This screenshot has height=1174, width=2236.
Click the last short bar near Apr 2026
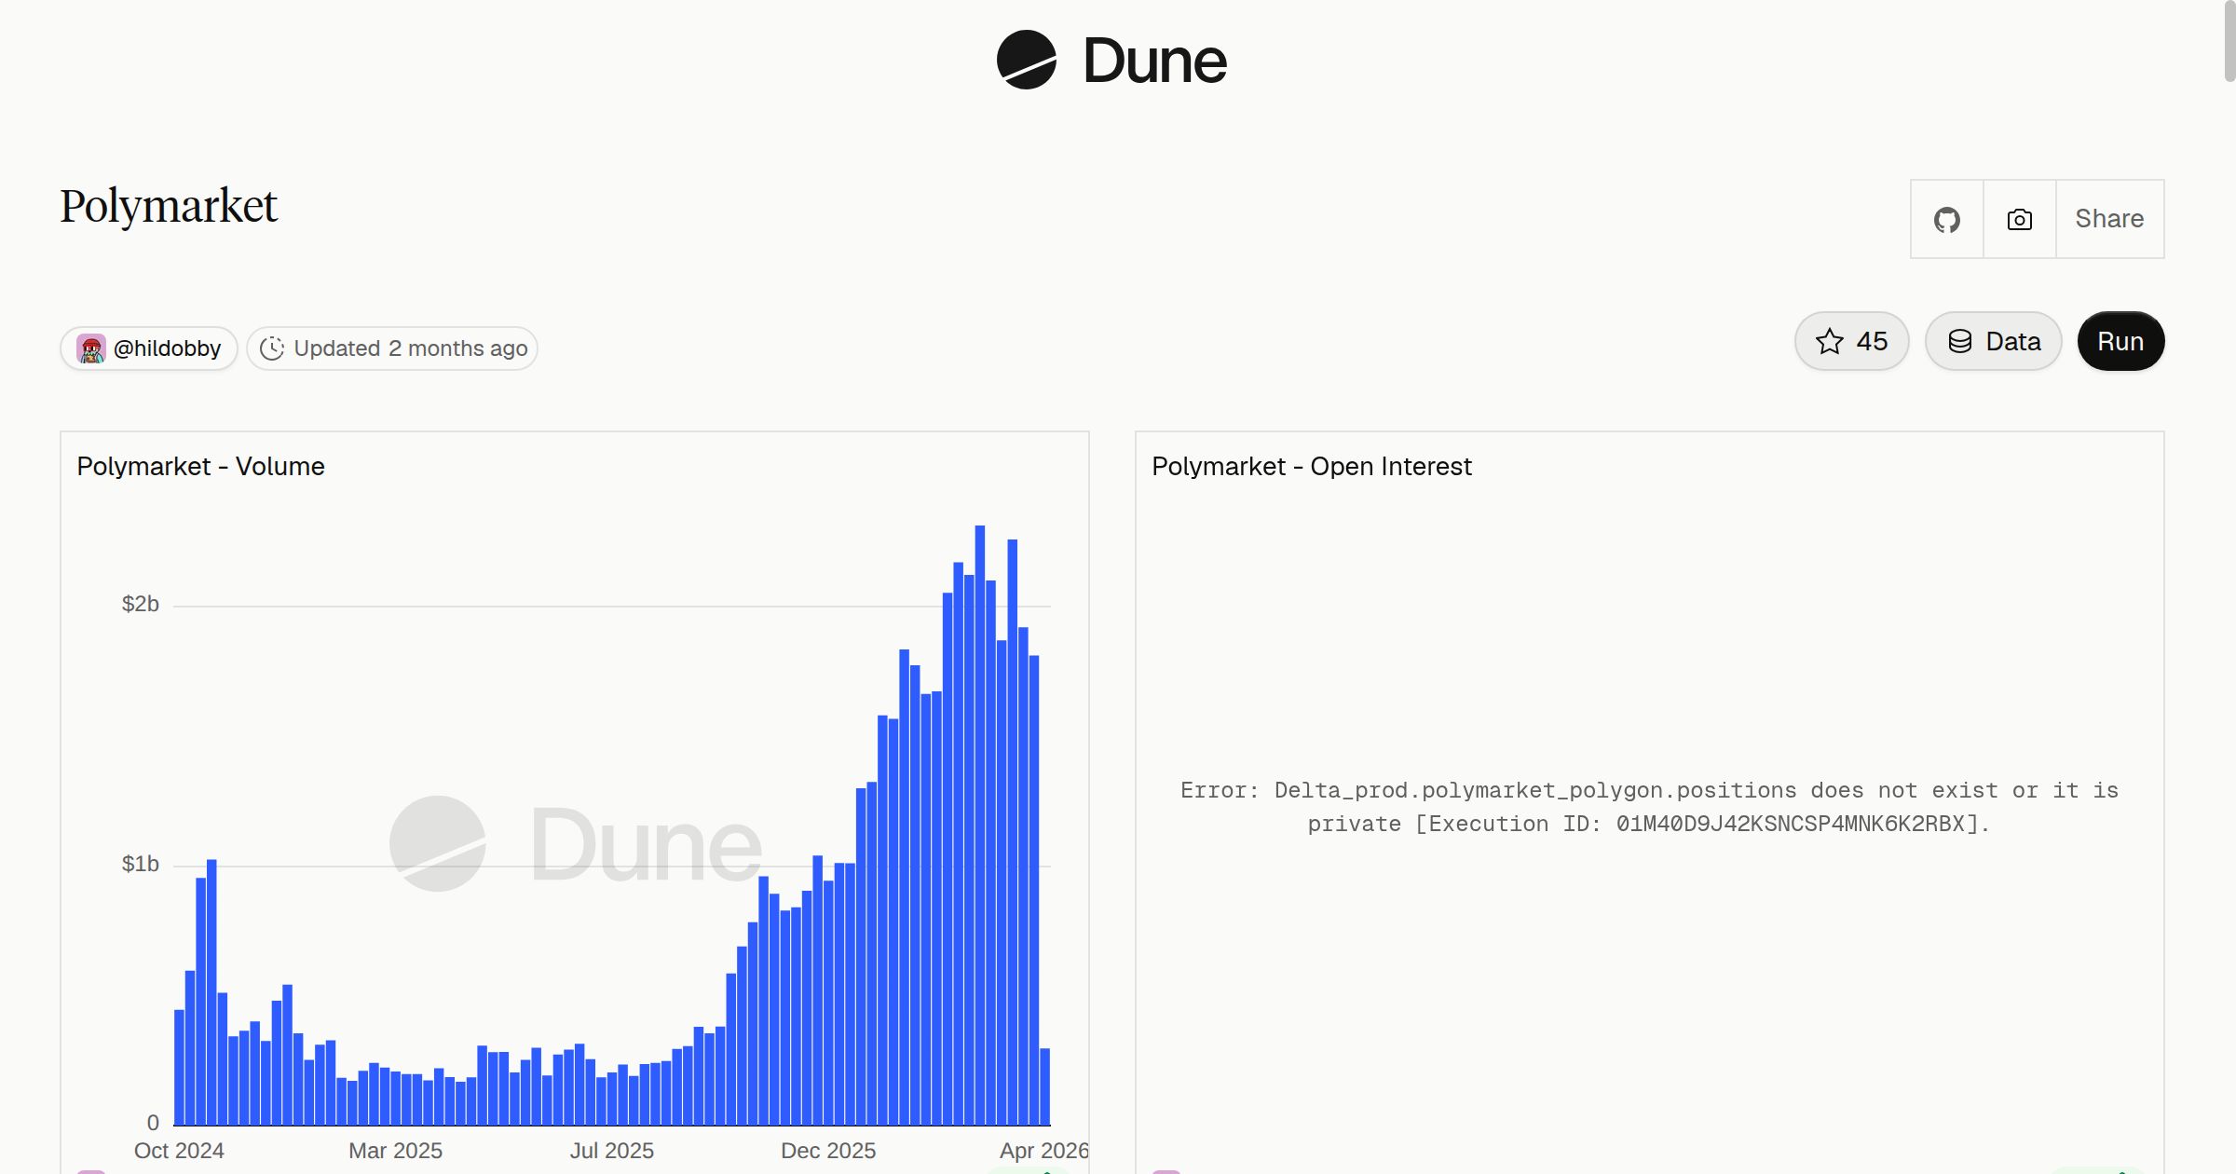[x=1045, y=1086]
